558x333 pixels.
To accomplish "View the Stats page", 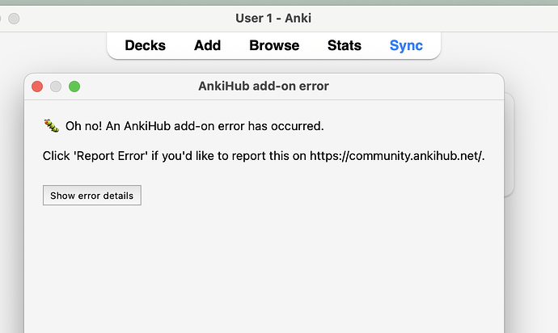I will [x=344, y=45].
